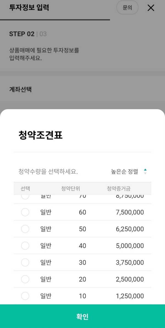Viewport: 165px width, 328px height.
Task: Confirm selection with the 확인 button
Action: pos(82,316)
